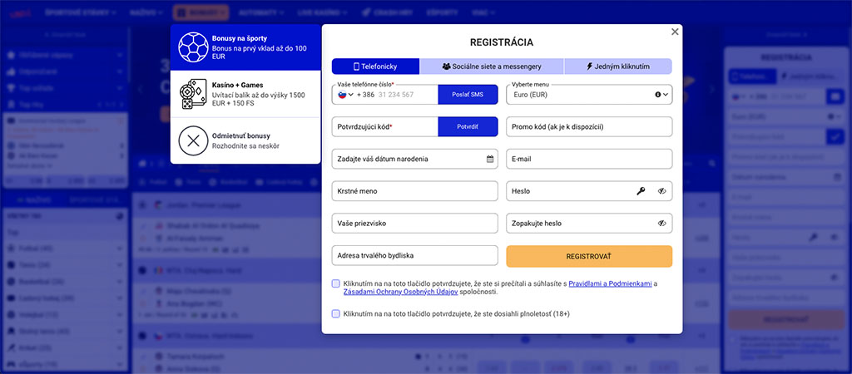Accept the rules and conditions checkbox
Image resolution: width=852 pixels, height=374 pixels.
click(335, 283)
